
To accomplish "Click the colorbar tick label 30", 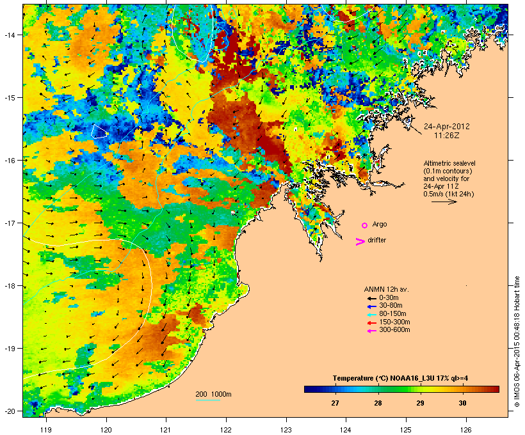I will [463, 403].
